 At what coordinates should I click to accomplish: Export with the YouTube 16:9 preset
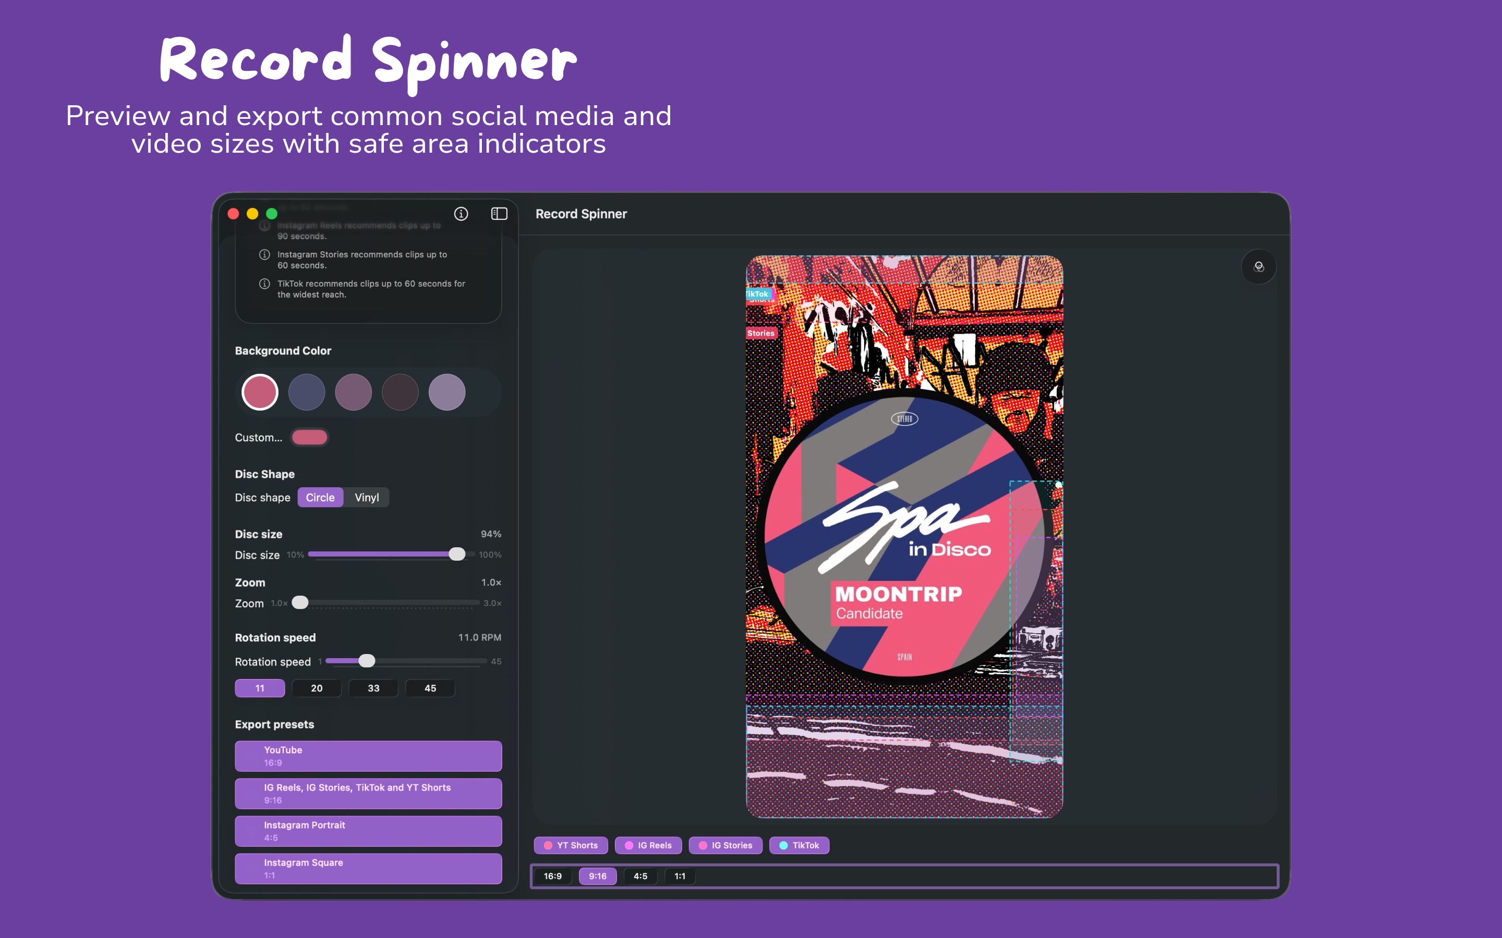tap(369, 756)
